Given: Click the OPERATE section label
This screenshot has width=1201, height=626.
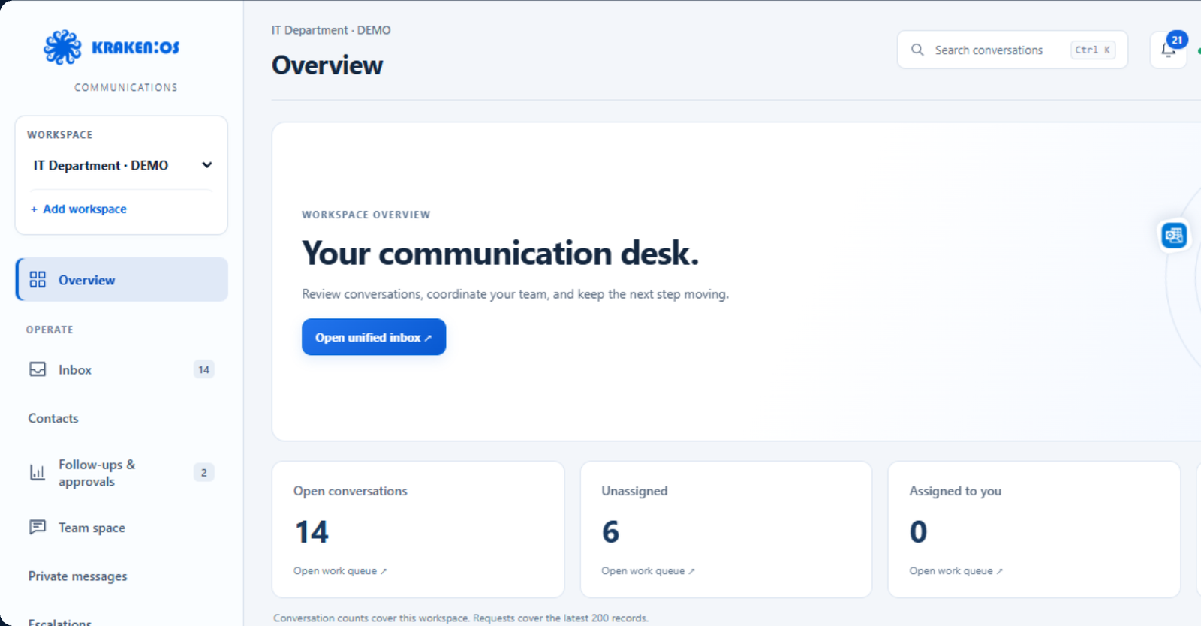Looking at the screenshot, I should [x=50, y=330].
